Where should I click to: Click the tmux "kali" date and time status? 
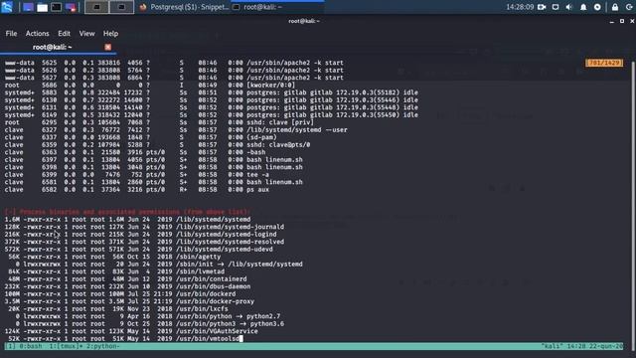tap(582, 346)
